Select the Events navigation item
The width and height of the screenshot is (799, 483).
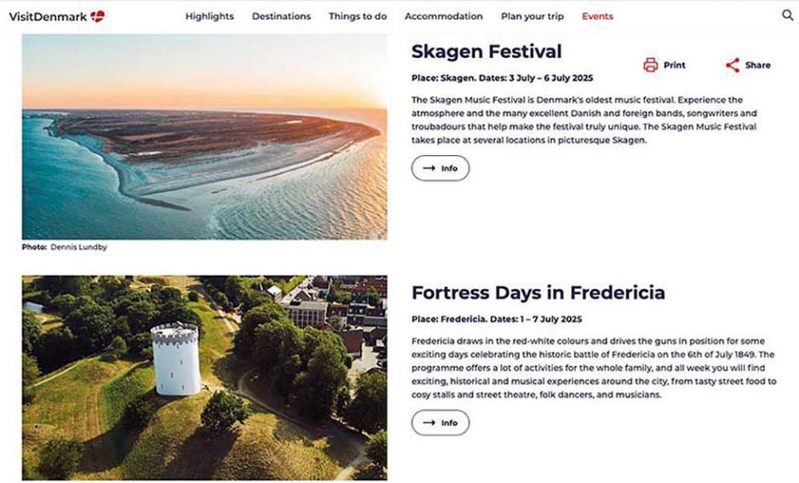point(597,16)
